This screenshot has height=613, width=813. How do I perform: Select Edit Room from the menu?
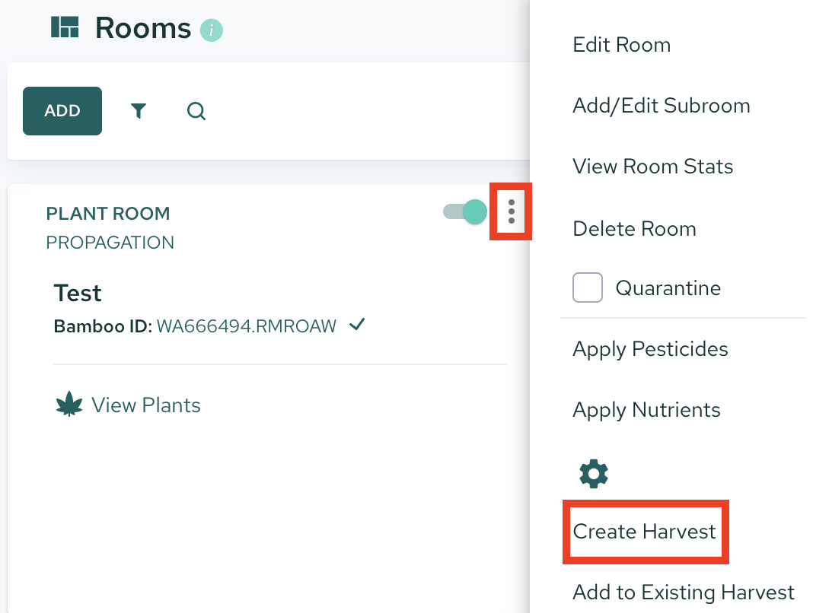pyautogui.click(x=622, y=45)
